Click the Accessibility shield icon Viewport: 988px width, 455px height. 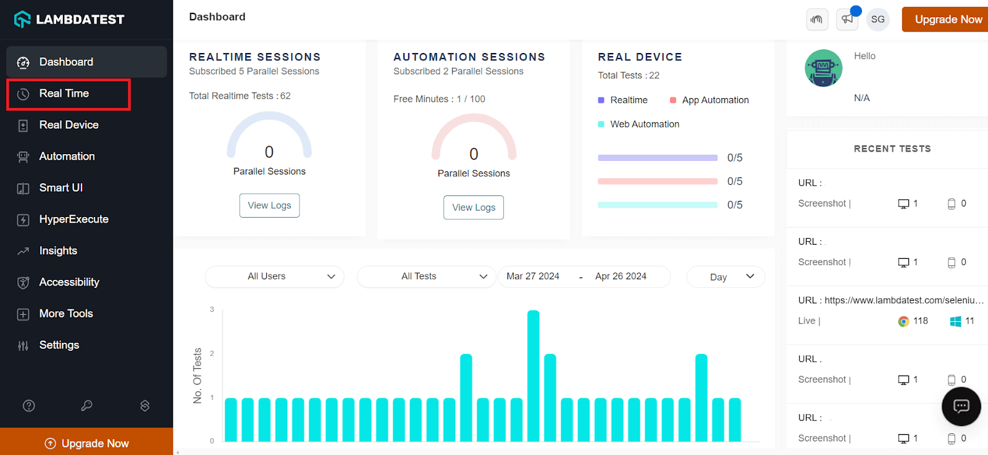coord(23,283)
